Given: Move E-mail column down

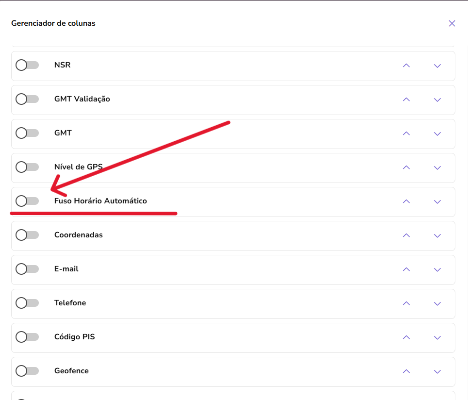Looking at the screenshot, I should [437, 269].
